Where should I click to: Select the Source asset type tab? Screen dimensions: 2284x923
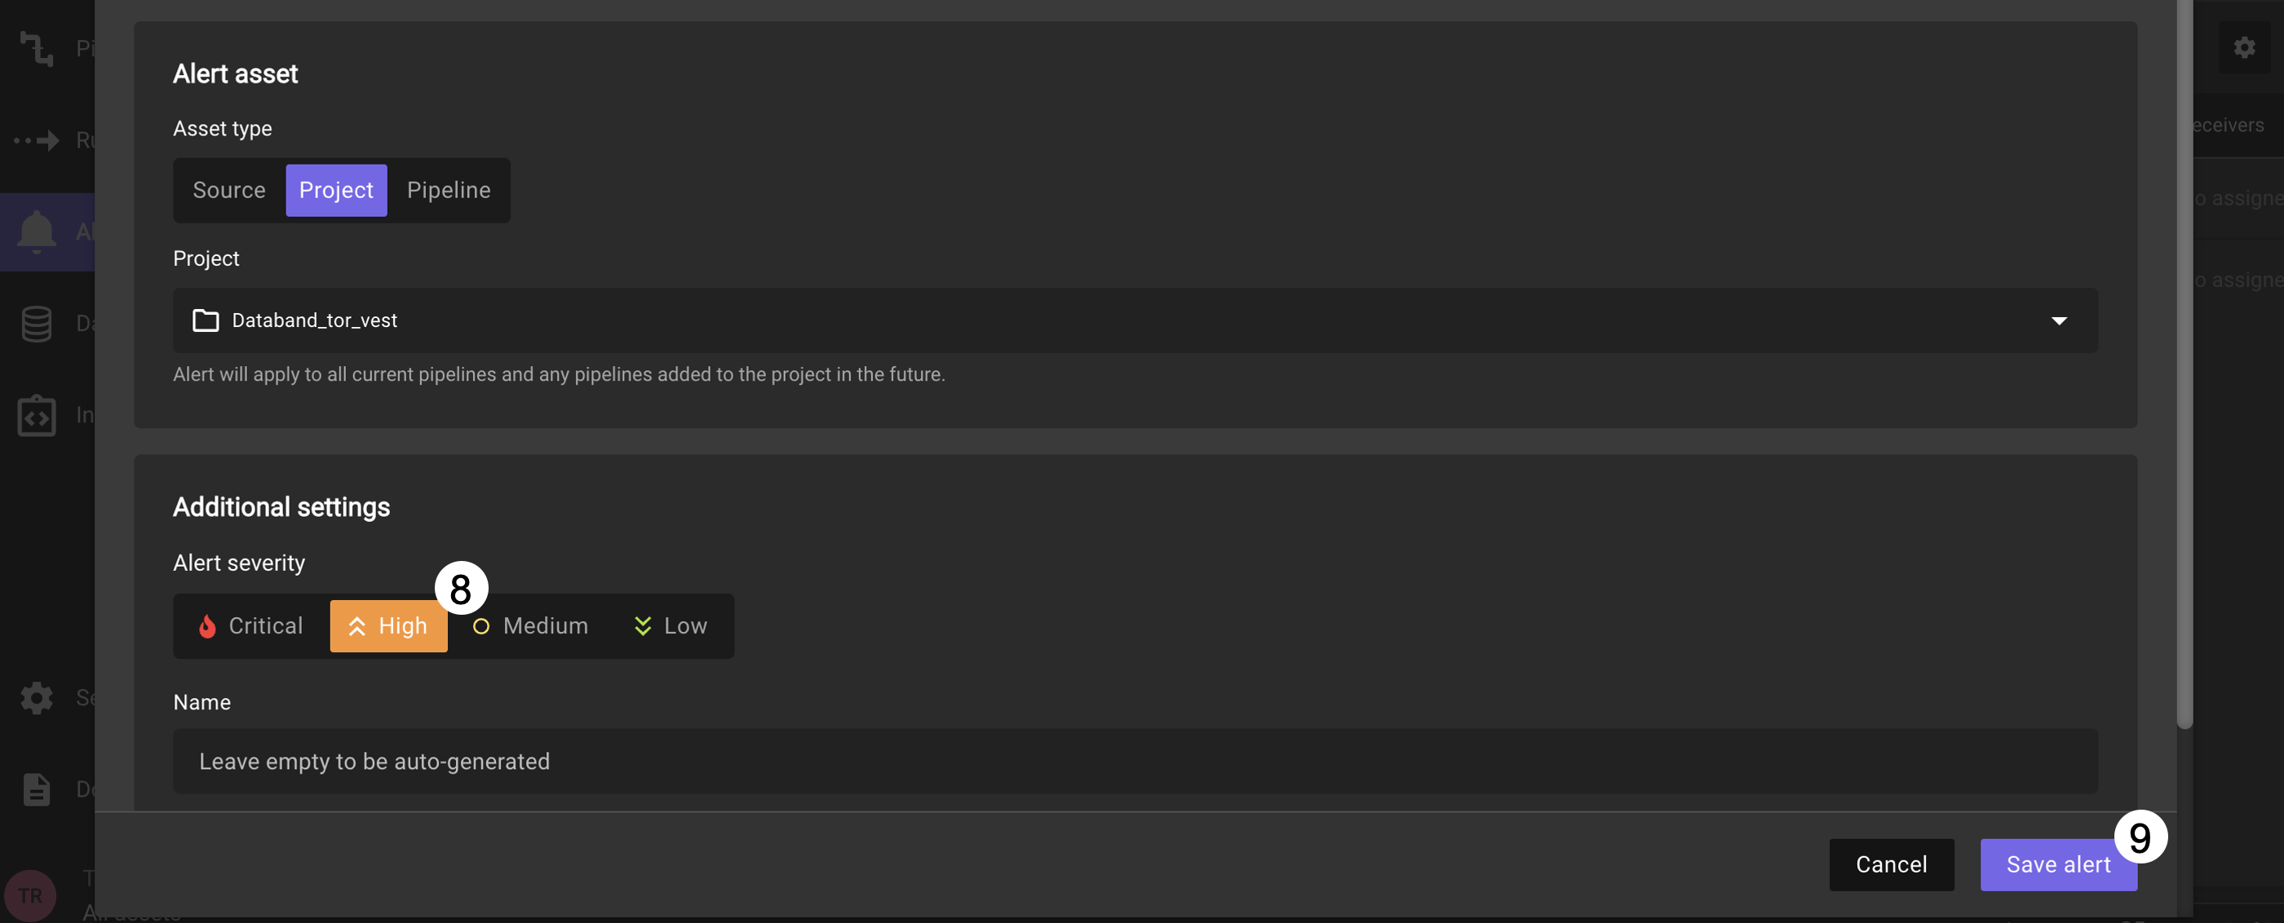click(228, 189)
